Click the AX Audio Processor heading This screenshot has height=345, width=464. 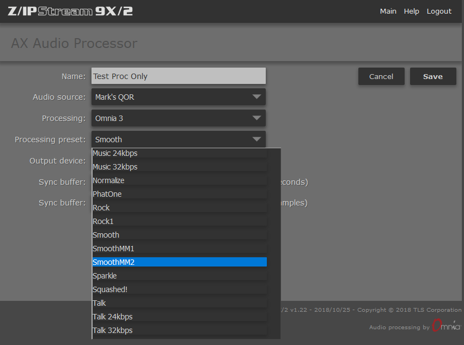click(x=74, y=43)
